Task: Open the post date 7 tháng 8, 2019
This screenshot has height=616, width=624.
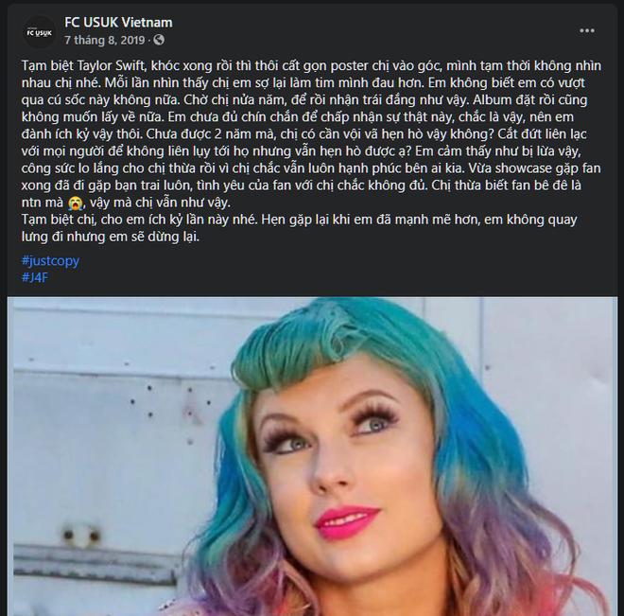Action: [x=105, y=40]
